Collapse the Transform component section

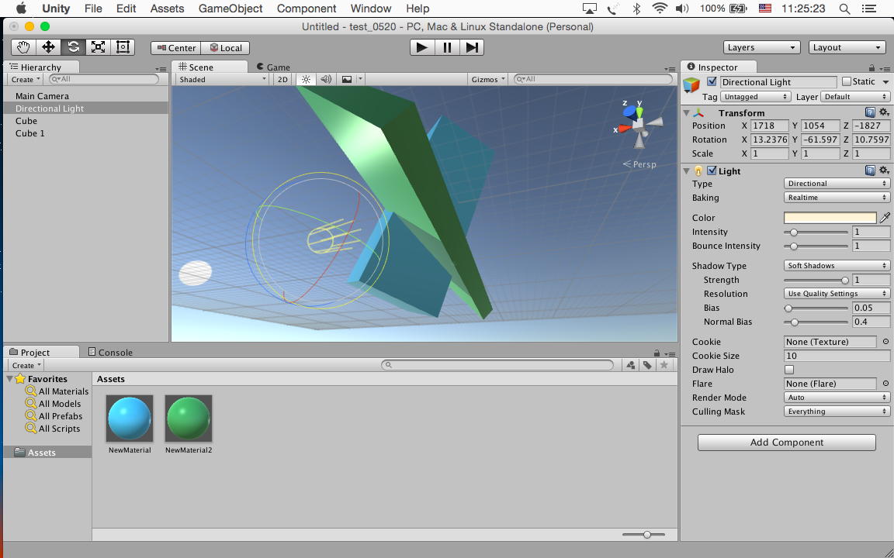point(687,113)
